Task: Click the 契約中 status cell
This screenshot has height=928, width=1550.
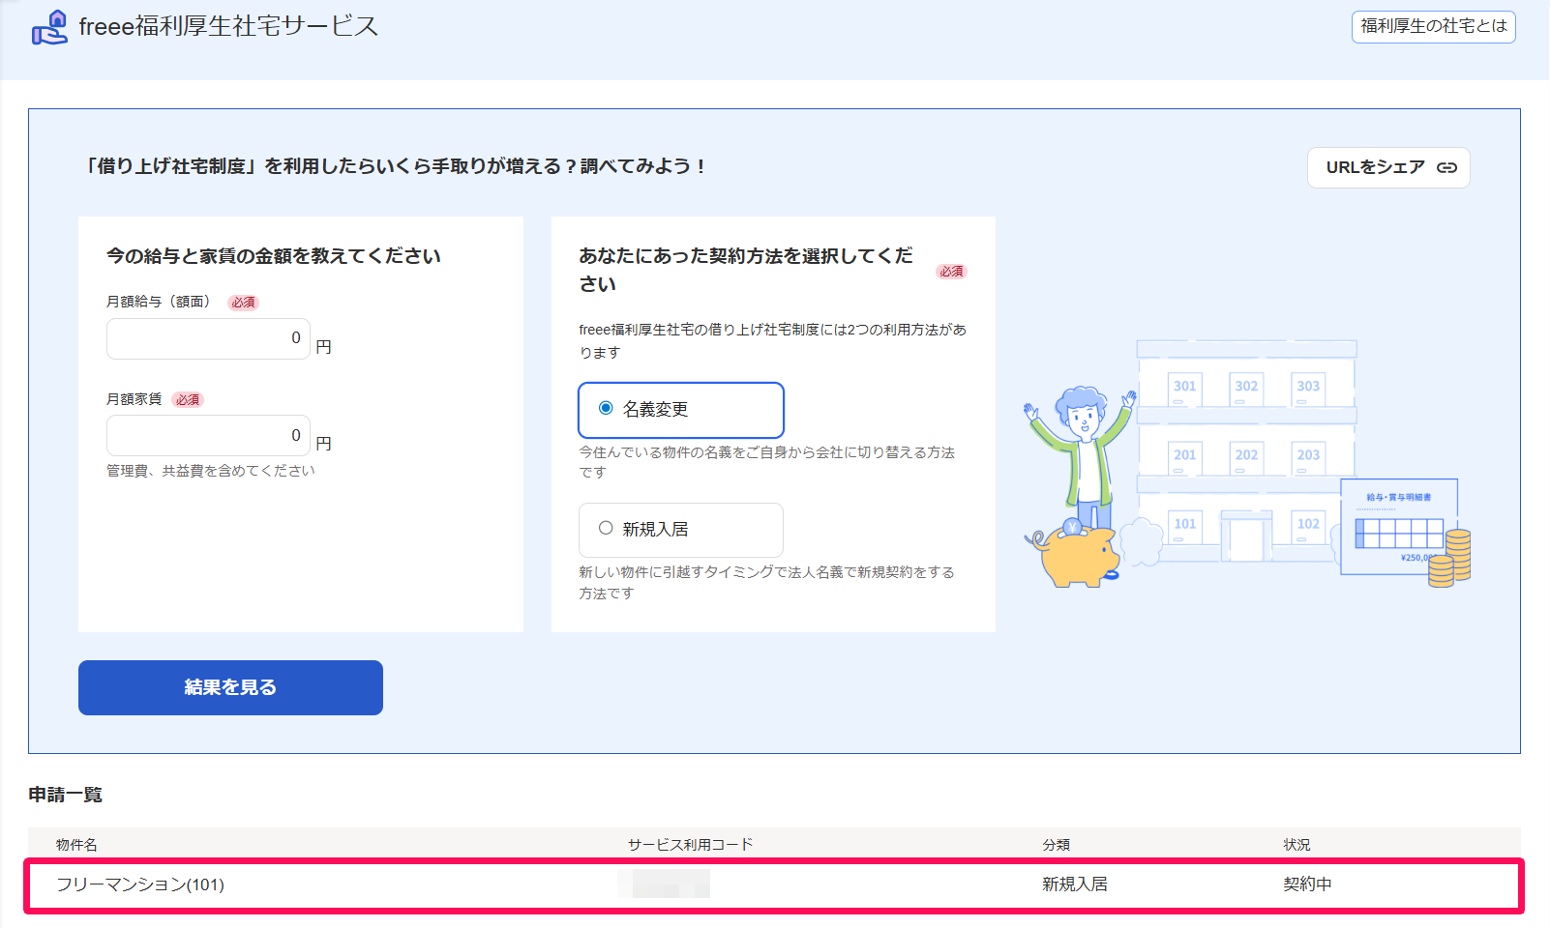Action: [x=1307, y=884]
